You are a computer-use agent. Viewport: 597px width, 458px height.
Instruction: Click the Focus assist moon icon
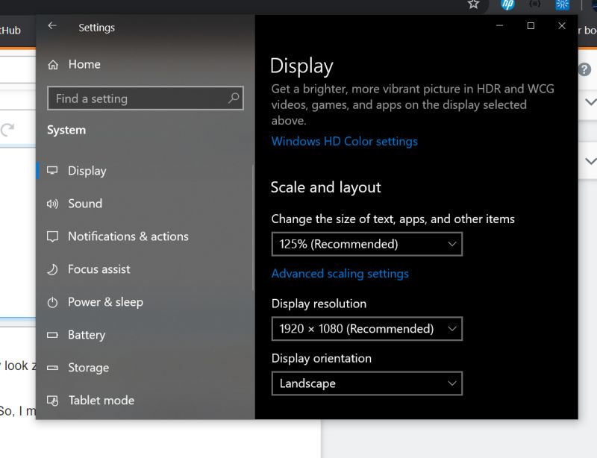(x=52, y=269)
